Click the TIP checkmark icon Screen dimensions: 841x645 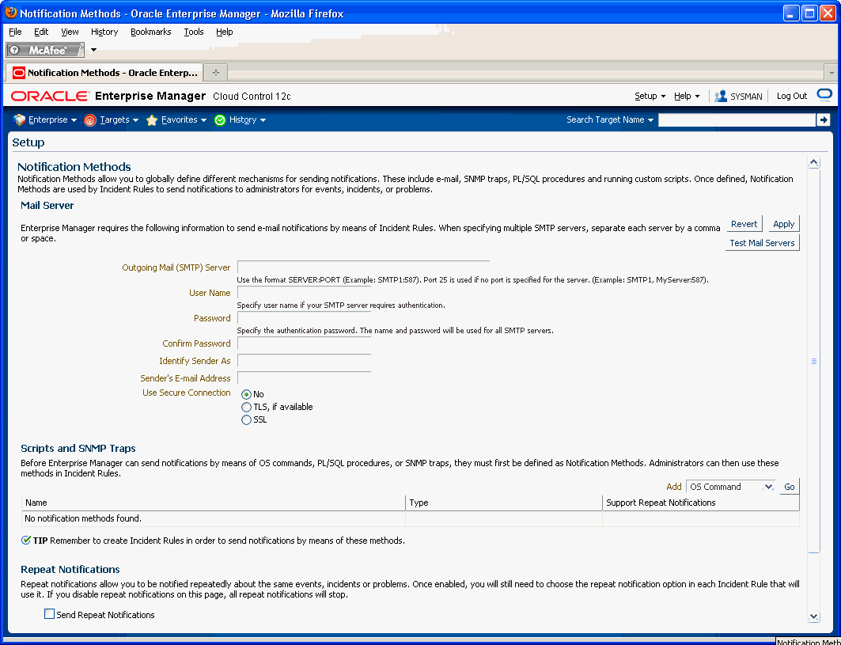(26, 541)
